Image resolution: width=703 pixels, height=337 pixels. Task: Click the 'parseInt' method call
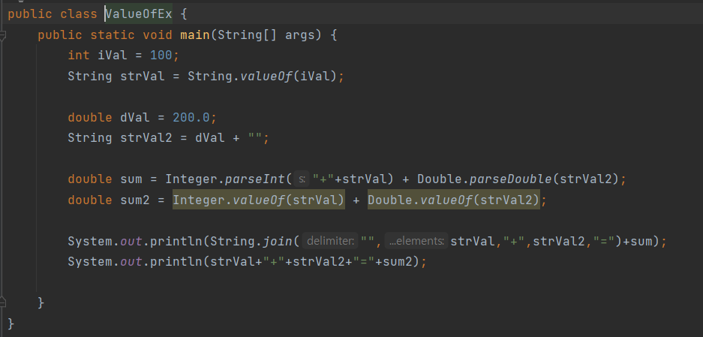coord(254,179)
